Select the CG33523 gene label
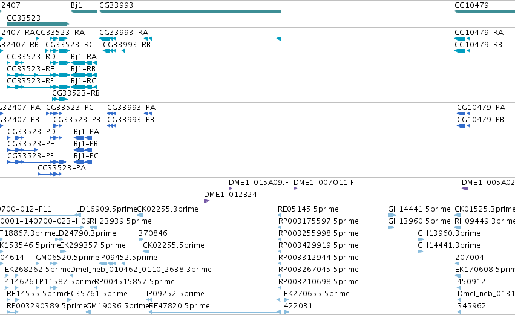The image size is (515, 315). pos(24,18)
